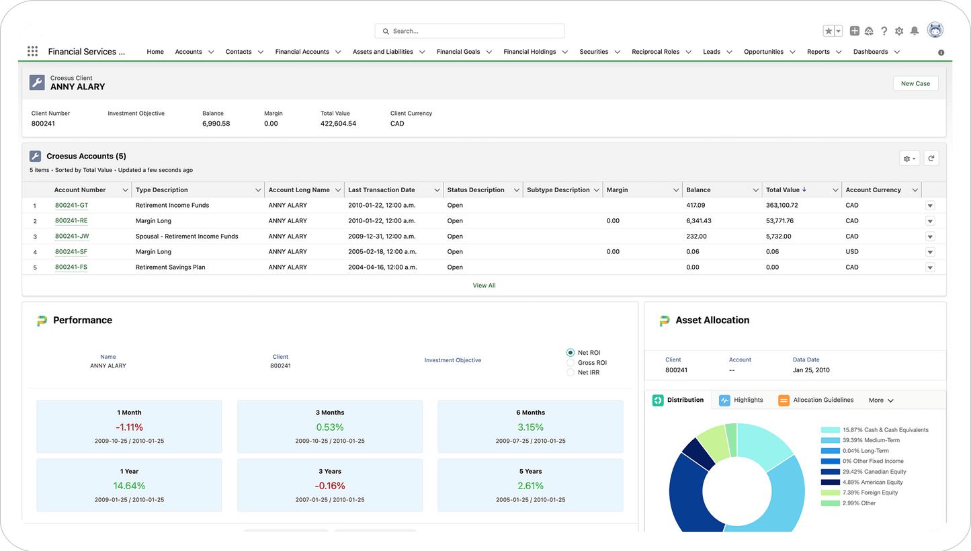
Task: Click the Total Value sort arrow
Action: [x=804, y=189]
